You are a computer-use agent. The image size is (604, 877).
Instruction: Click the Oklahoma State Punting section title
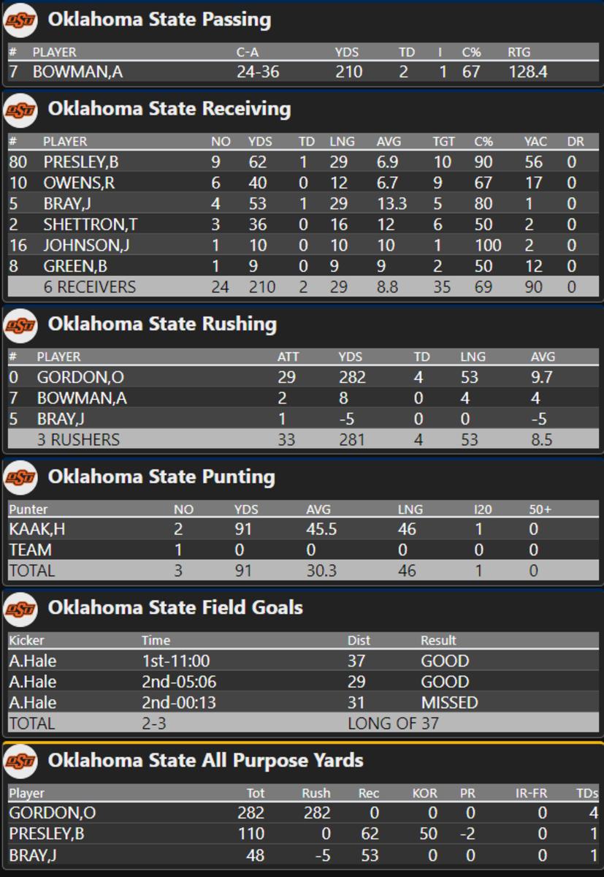pos(161,477)
